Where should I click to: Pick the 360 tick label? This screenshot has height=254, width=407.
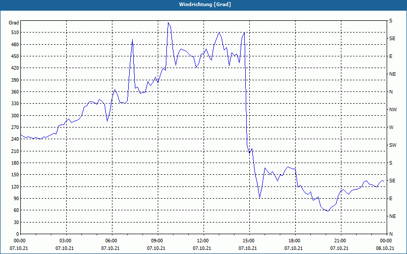click(x=15, y=92)
